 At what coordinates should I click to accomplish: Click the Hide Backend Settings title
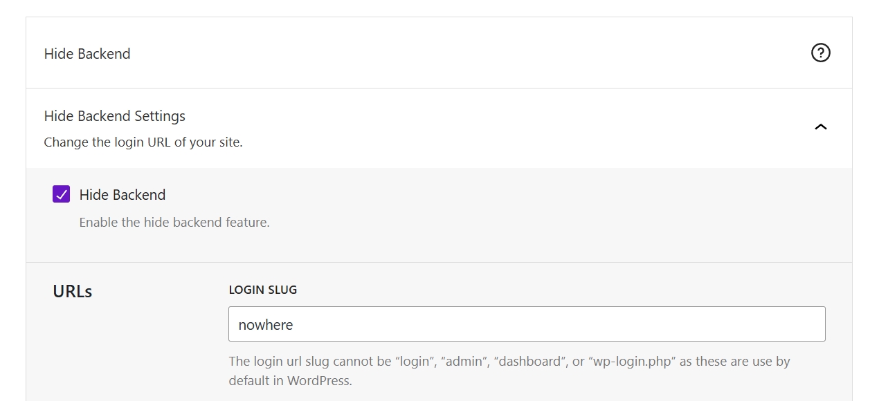pyautogui.click(x=115, y=115)
